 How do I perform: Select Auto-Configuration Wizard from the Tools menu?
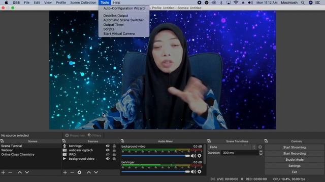(x=124, y=8)
